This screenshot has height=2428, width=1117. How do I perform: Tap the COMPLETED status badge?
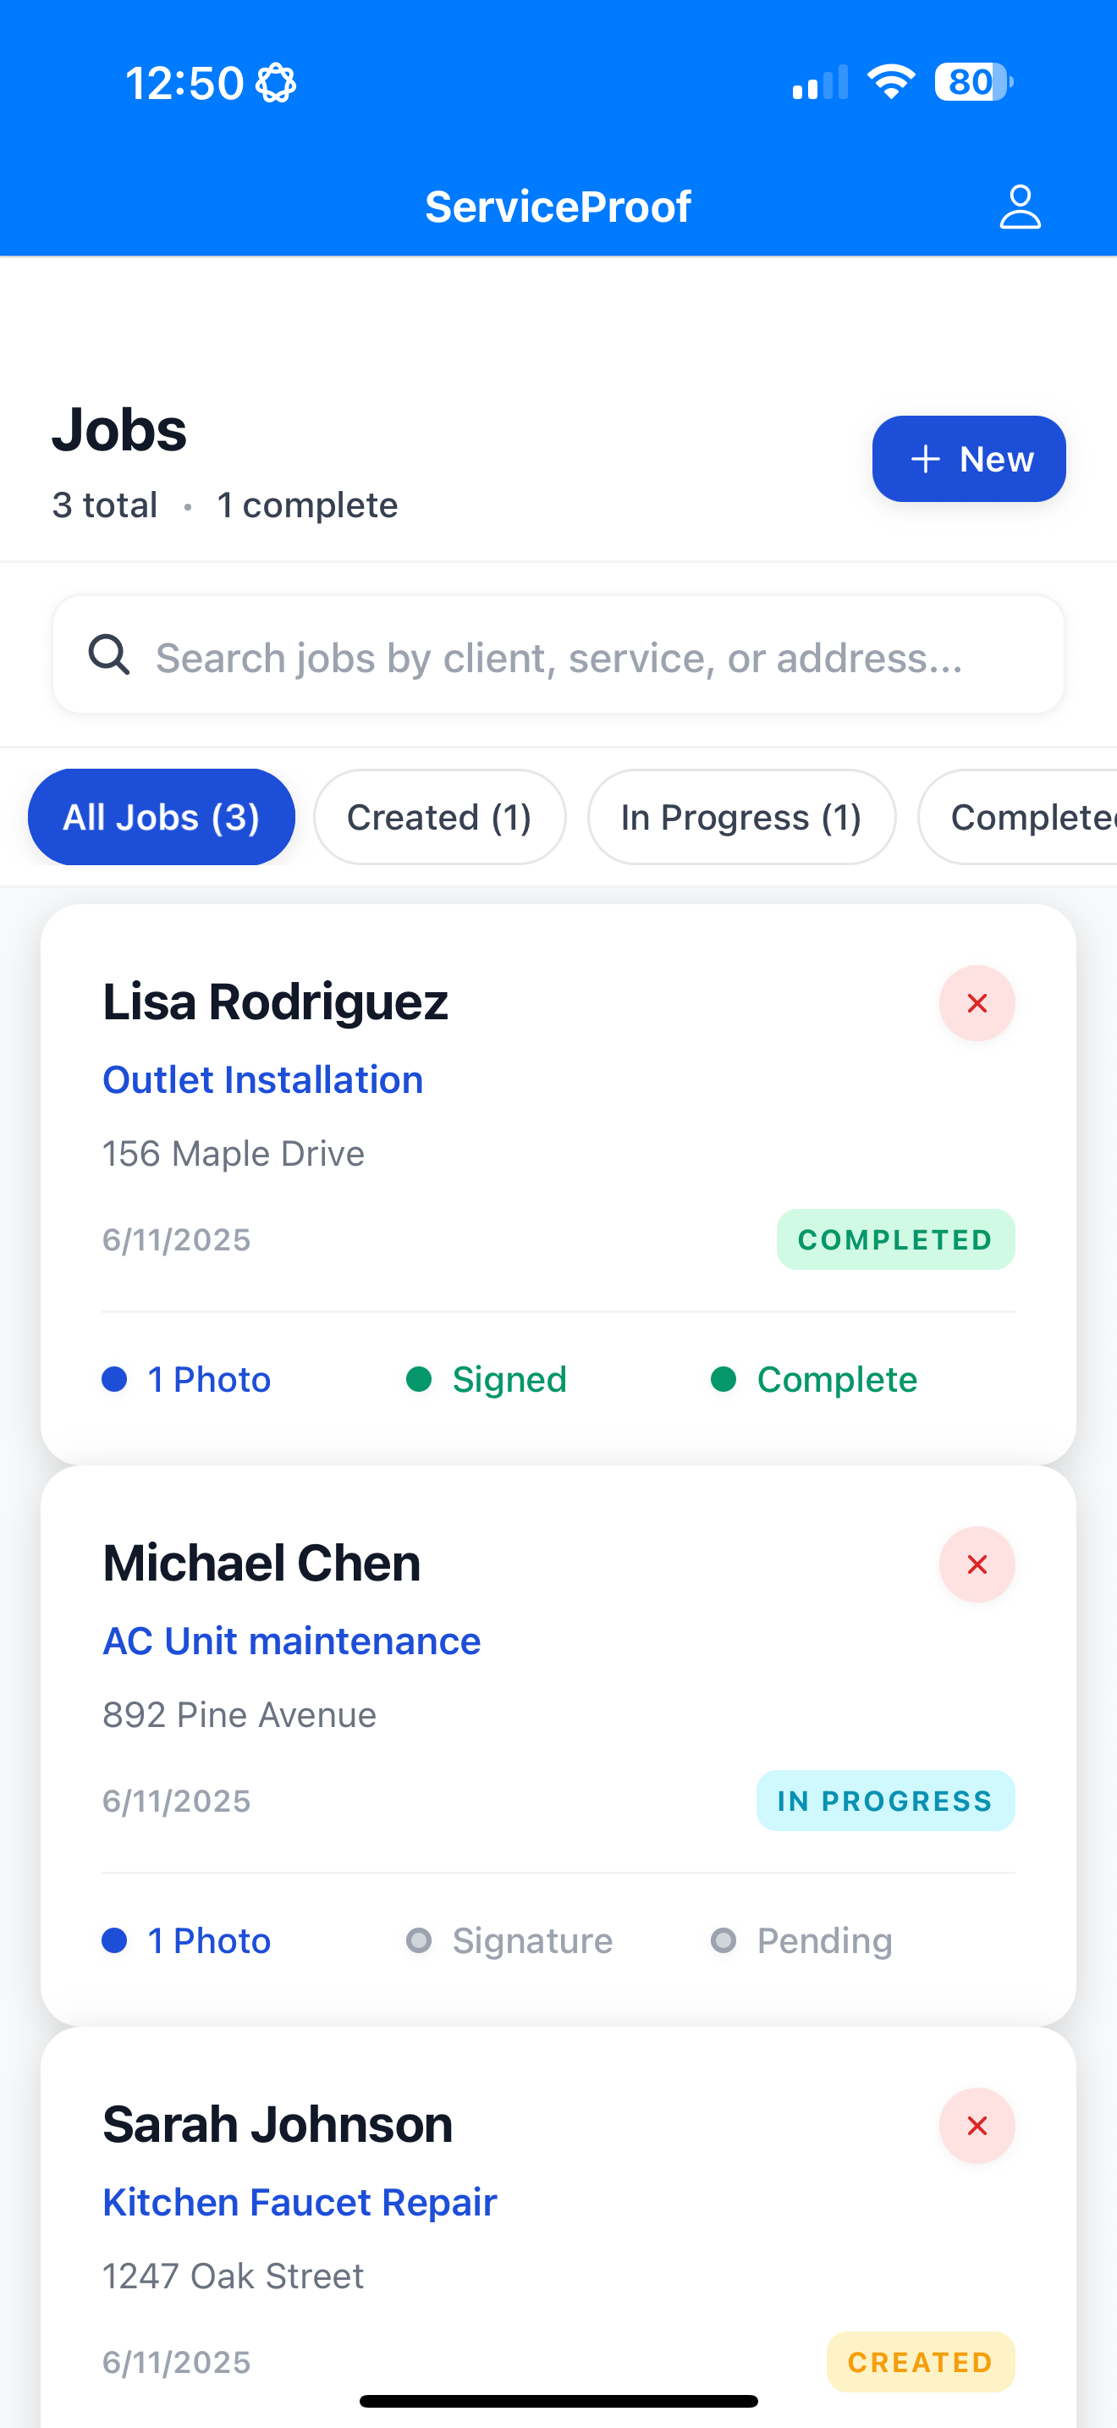click(895, 1239)
